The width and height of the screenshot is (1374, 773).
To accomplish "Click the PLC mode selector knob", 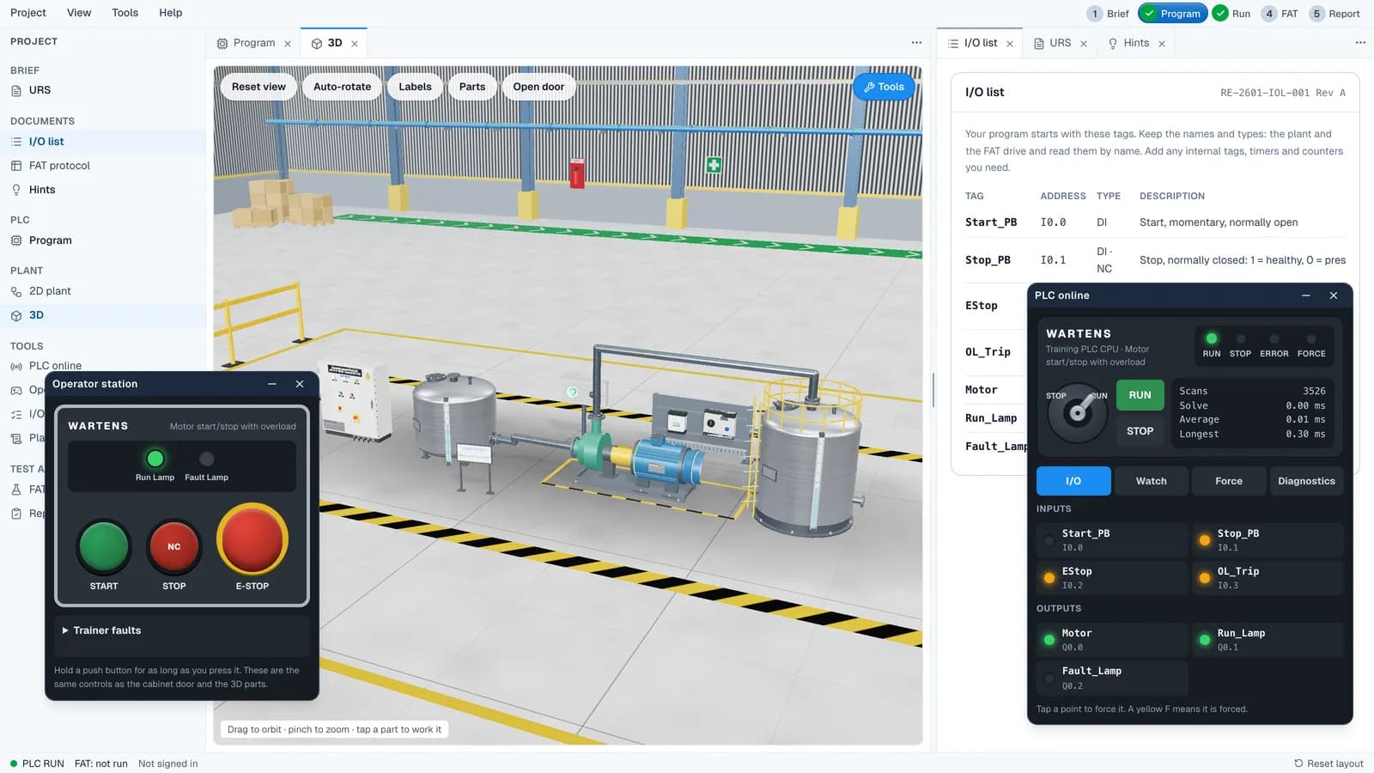I will [1078, 412].
